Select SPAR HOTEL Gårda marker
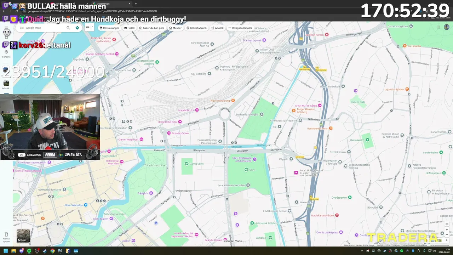 pyautogui.click(x=320, y=106)
